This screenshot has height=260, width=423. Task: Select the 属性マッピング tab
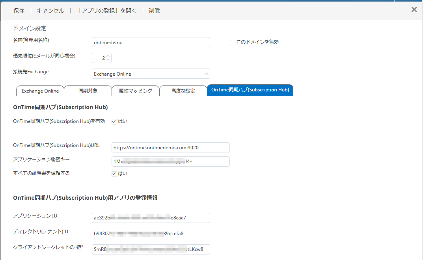click(135, 91)
